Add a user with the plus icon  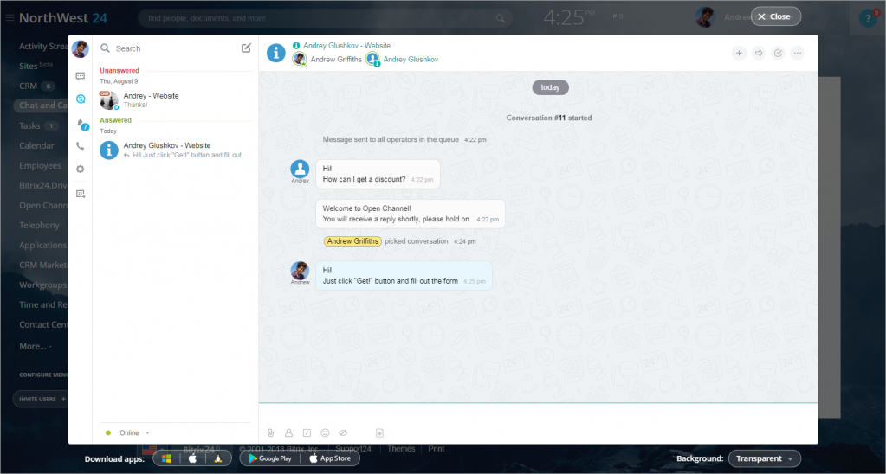tap(739, 53)
